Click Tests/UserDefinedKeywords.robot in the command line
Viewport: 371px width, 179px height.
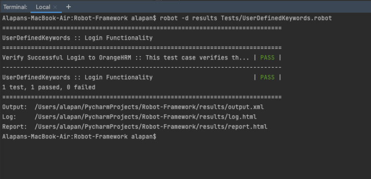point(276,18)
